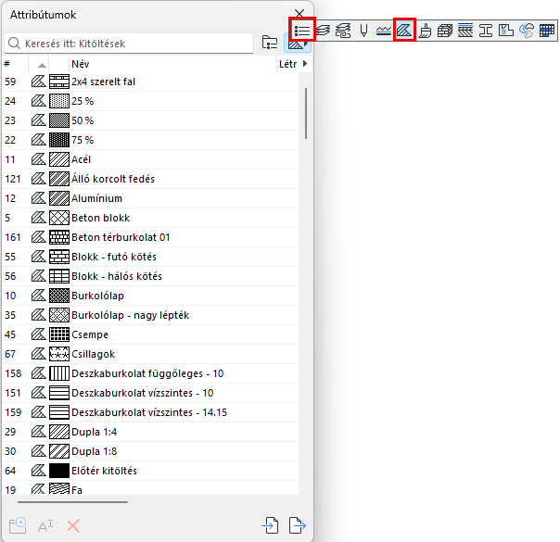Viewport: 560px width, 542px height.
Task: Open Surfaces paintbrush attribute icon
Action: point(425,31)
